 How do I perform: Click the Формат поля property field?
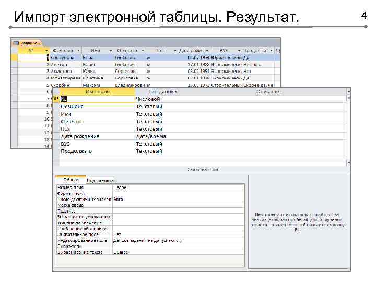click(x=179, y=193)
